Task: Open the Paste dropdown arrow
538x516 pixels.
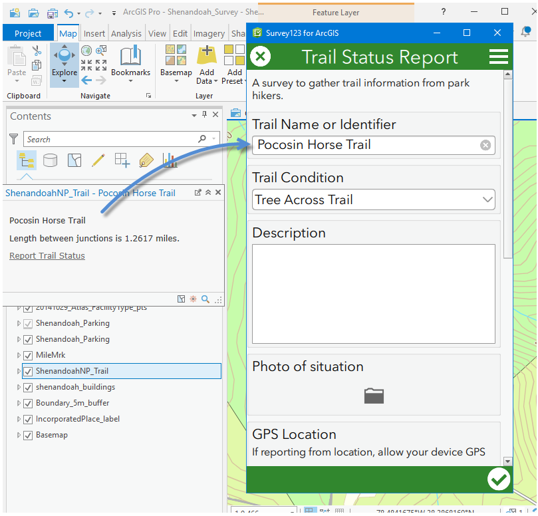Action: pyautogui.click(x=17, y=81)
